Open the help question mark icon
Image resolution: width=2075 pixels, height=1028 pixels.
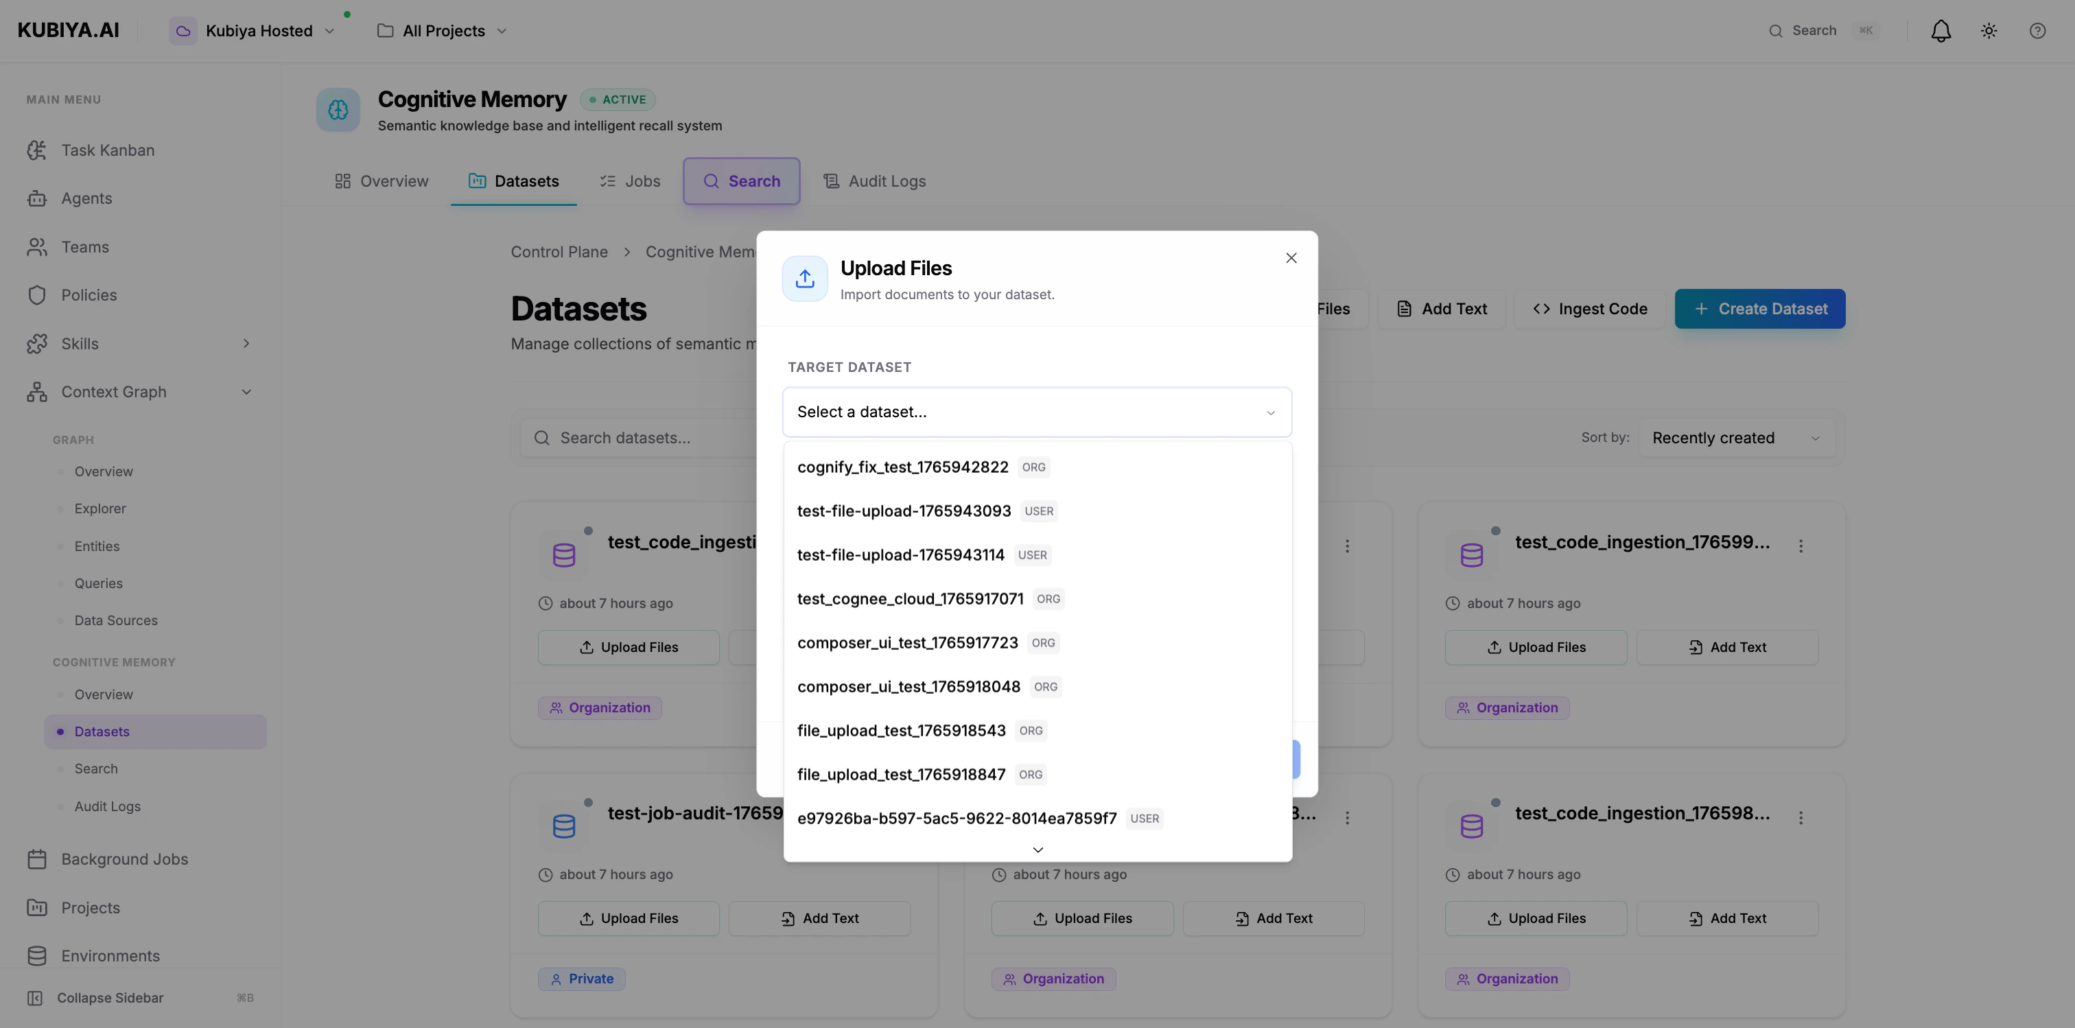[x=2038, y=30]
